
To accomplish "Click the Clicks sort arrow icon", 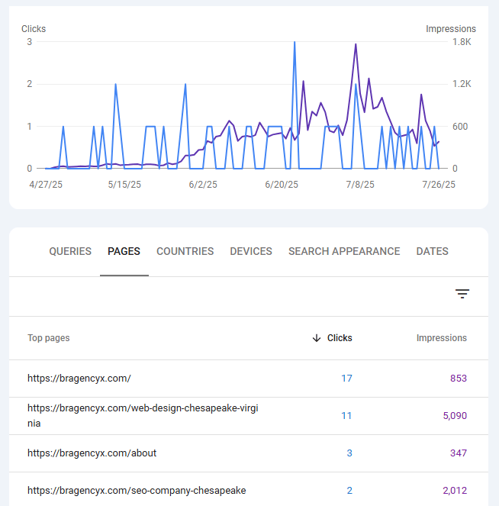I will pos(317,338).
